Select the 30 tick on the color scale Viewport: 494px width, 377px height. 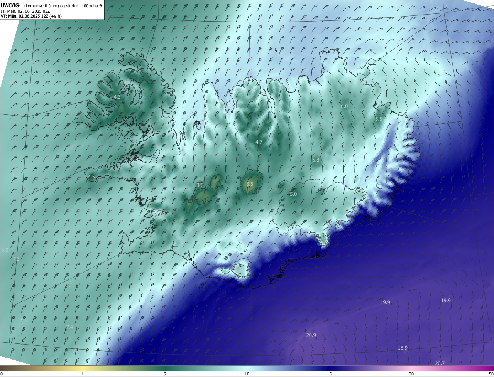[x=411, y=374]
